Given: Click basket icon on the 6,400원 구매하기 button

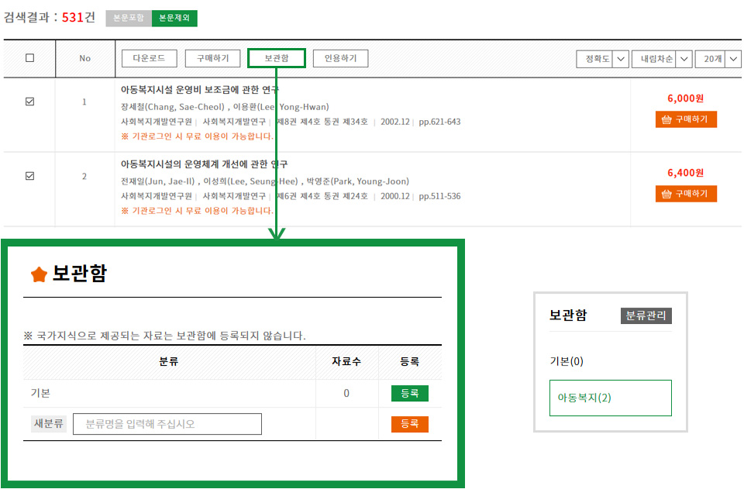Looking at the screenshot, I should click(x=666, y=194).
